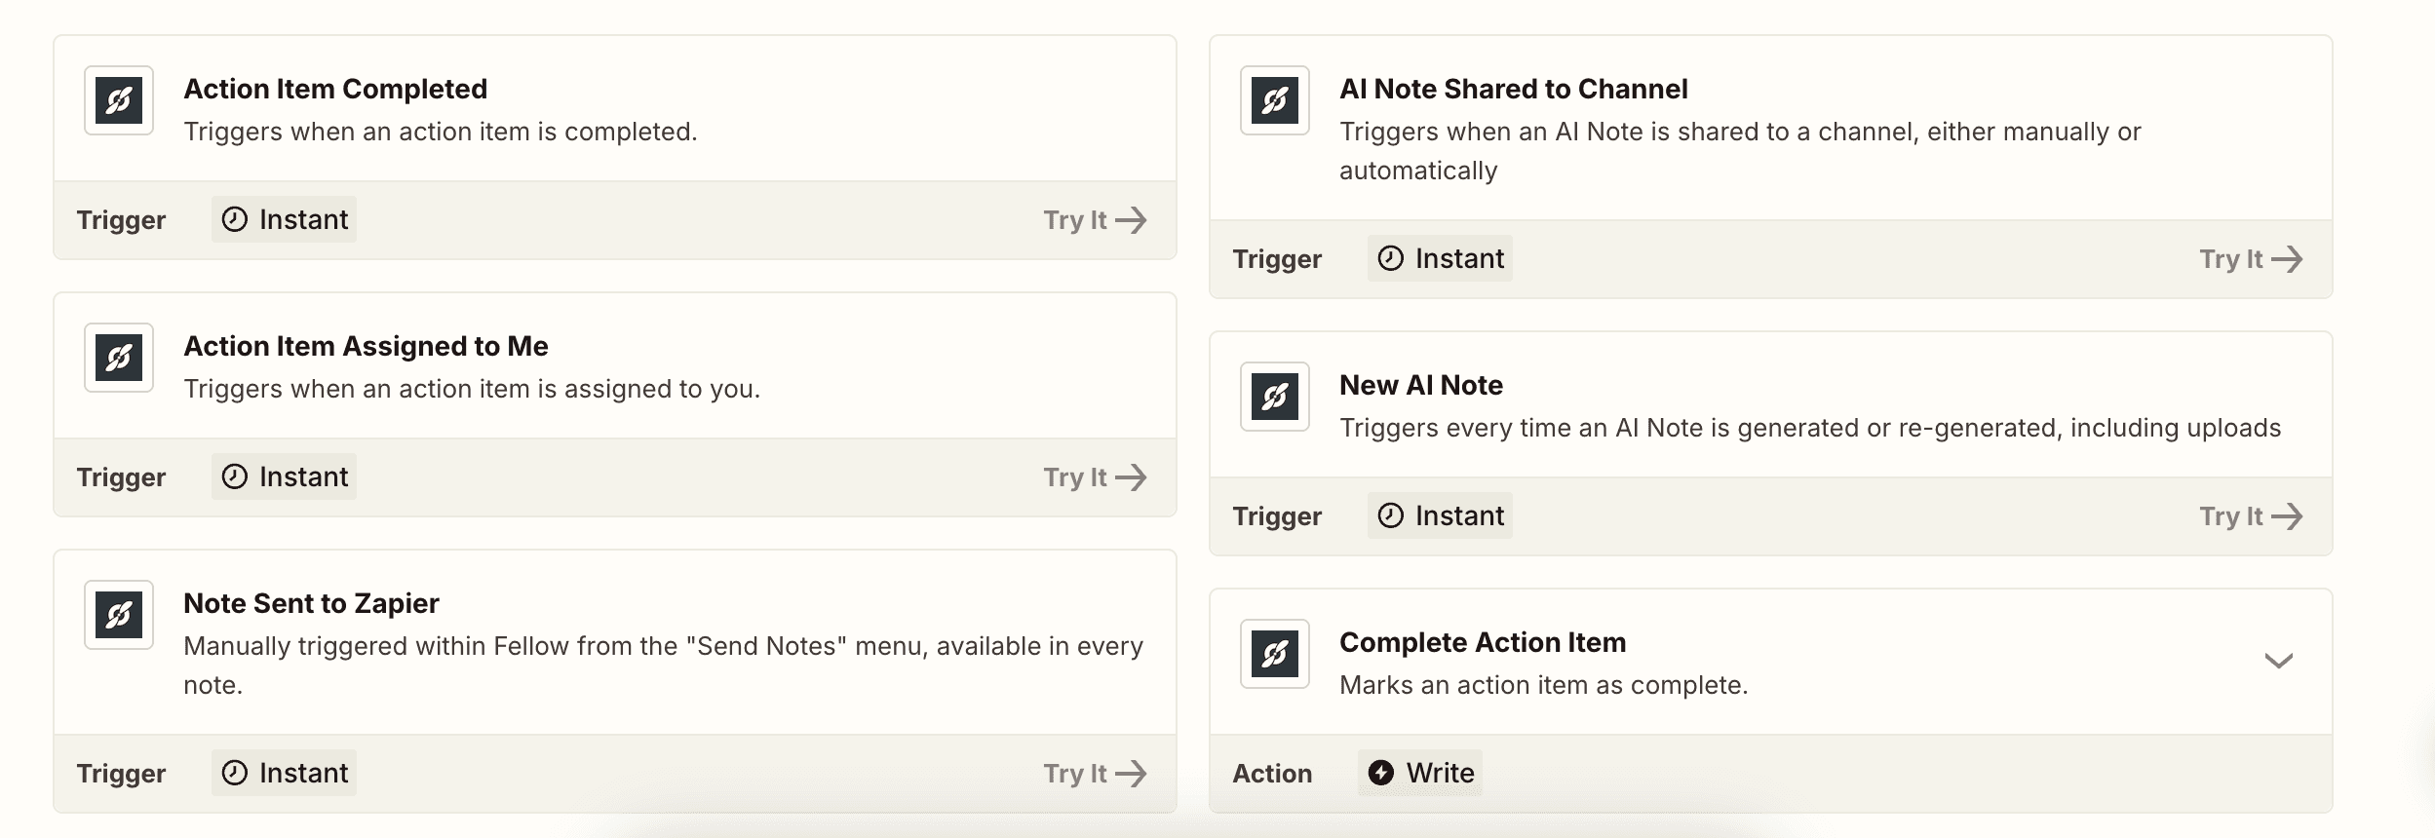This screenshot has height=838, width=2435.
Task: Click the Trigger label under AI Note Shared to Channel
Action: [1277, 259]
